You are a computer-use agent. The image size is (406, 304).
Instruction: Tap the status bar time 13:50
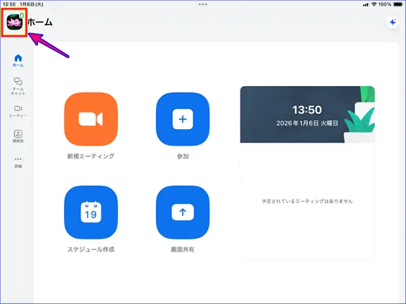pos(9,4)
